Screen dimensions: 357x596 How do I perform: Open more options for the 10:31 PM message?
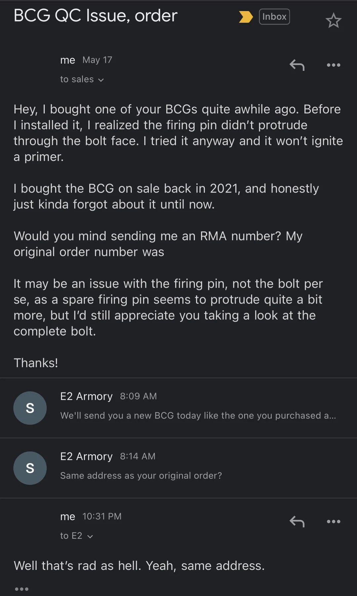click(x=333, y=522)
